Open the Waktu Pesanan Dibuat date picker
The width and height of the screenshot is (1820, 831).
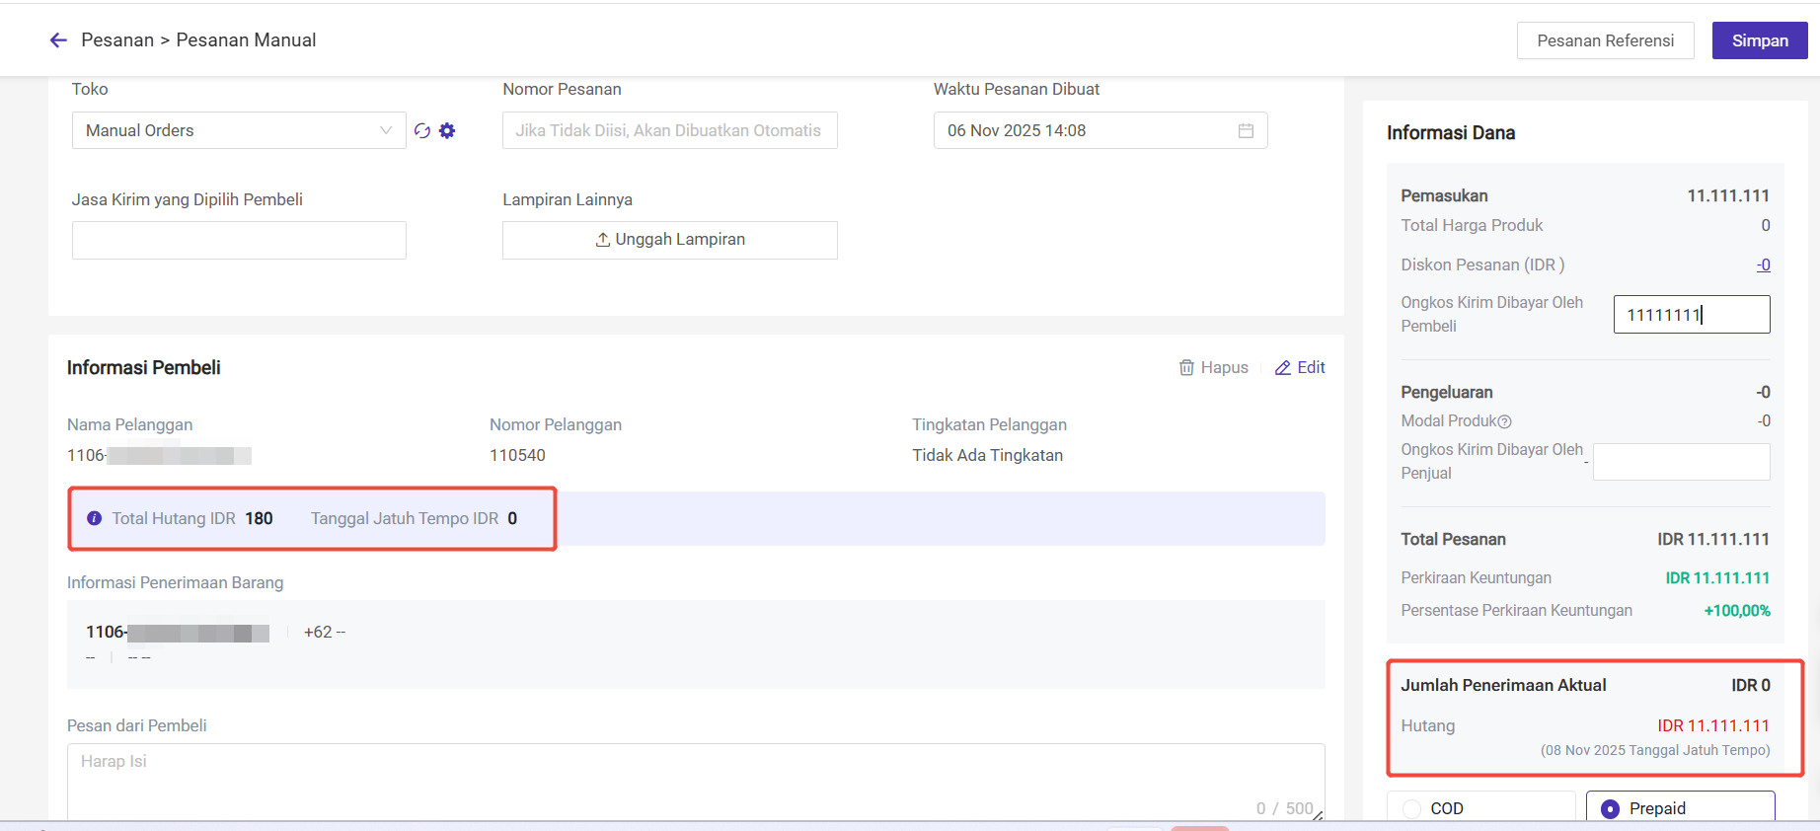point(1086,130)
